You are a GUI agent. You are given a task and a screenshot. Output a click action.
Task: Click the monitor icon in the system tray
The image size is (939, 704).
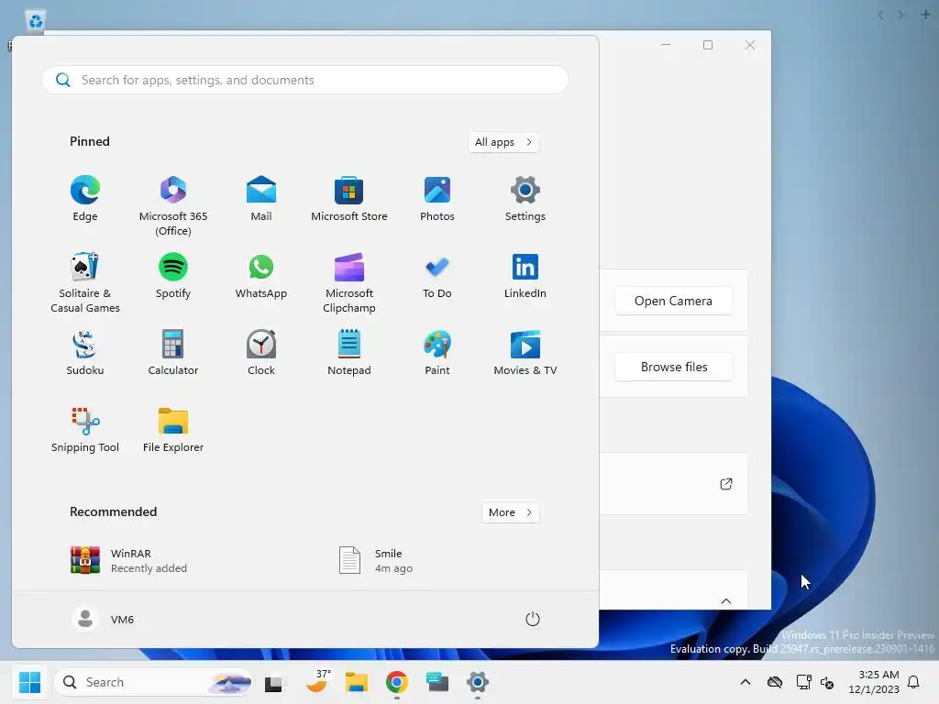(x=803, y=682)
